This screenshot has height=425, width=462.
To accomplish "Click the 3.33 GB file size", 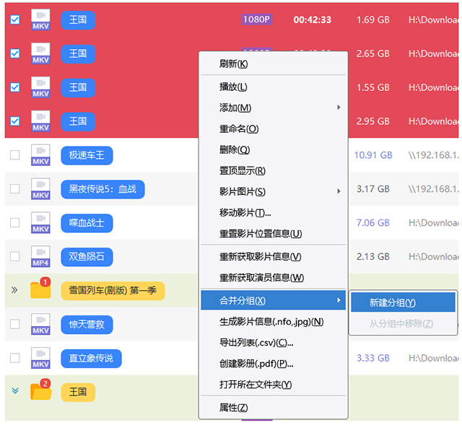I will [373, 359].
